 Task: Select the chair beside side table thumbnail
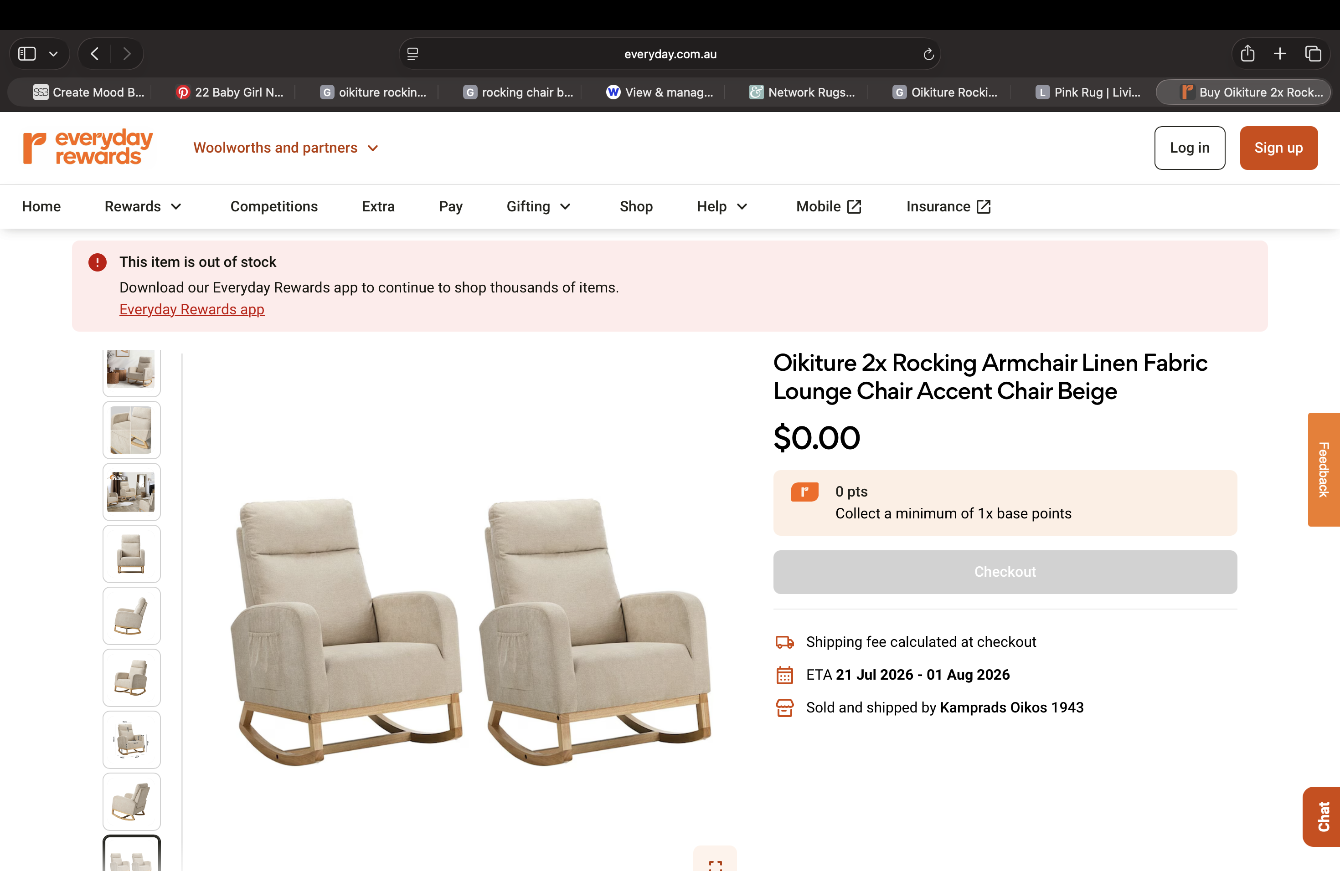131,370
